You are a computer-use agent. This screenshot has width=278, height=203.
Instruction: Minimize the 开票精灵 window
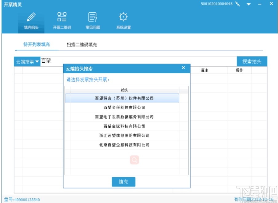coord(260,4)
